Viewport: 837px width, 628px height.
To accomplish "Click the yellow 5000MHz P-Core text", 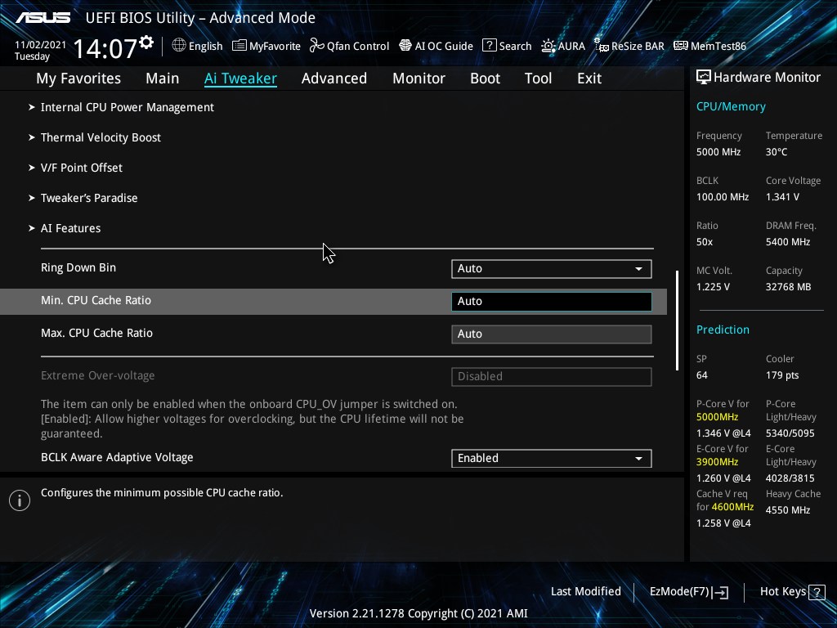I will (x=718, y=417).
